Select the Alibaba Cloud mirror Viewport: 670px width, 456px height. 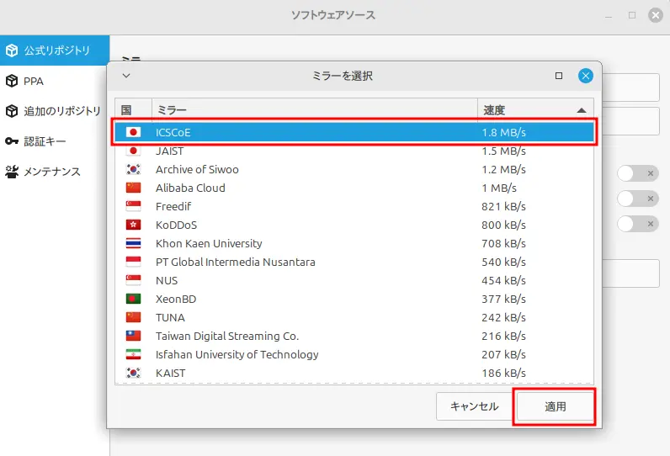tap(354, 188)
